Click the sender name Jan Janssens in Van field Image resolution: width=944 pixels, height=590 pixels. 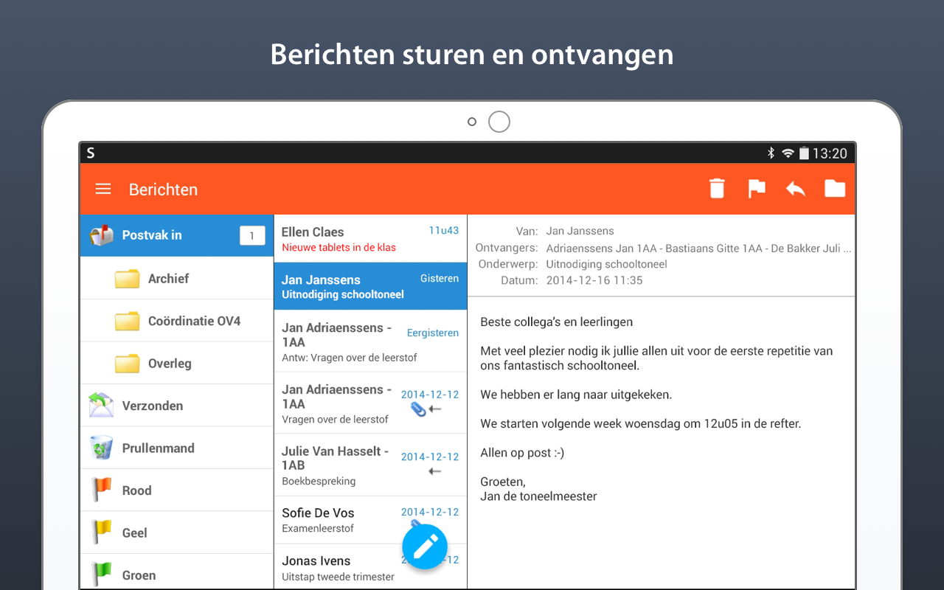tap(580, 232)
